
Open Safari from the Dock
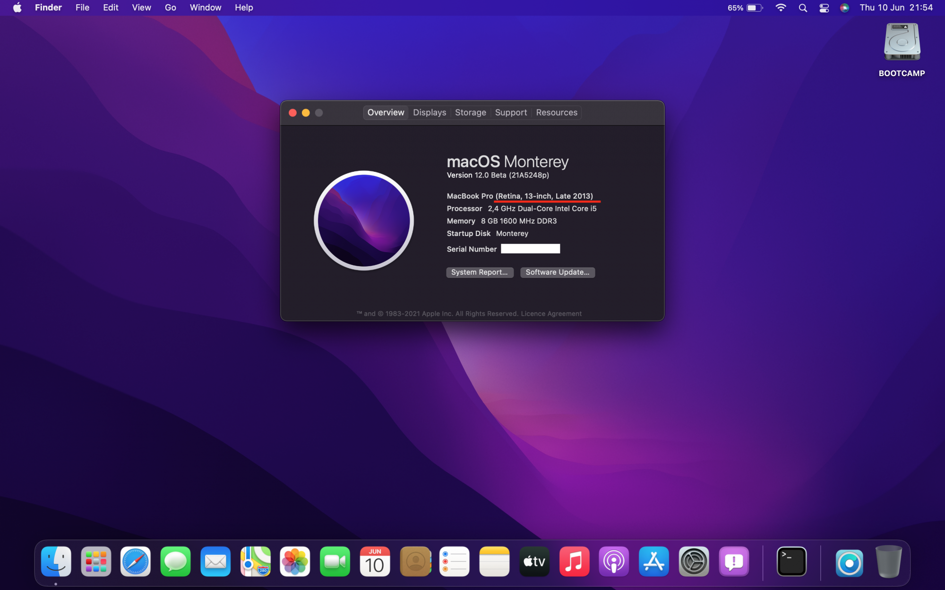point(136,562)
